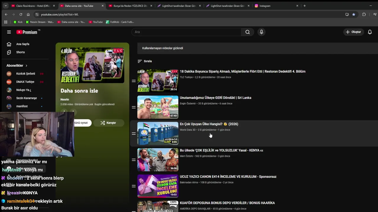Click the browser back arrow
The height and width of the screenshot is (212, 378).
pyautogui.click(x=6, y=14)
